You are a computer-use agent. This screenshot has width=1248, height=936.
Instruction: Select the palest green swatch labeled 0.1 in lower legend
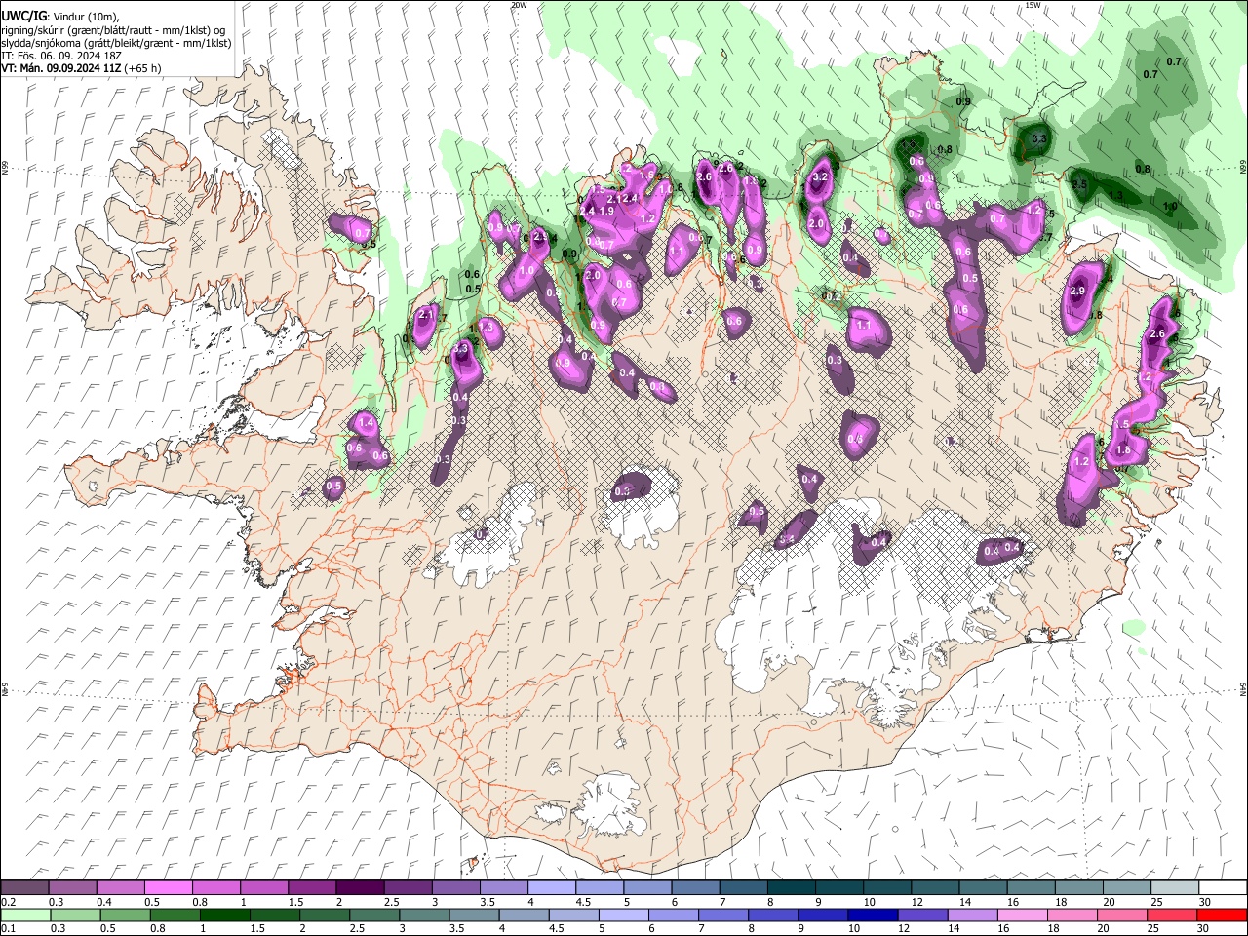(x=25, y=915)
